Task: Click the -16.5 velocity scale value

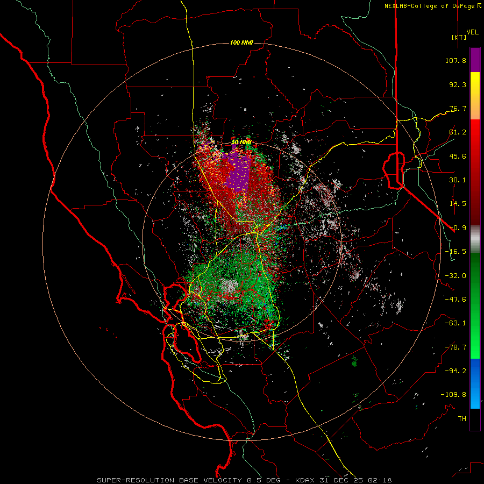Action: [455, 252]
